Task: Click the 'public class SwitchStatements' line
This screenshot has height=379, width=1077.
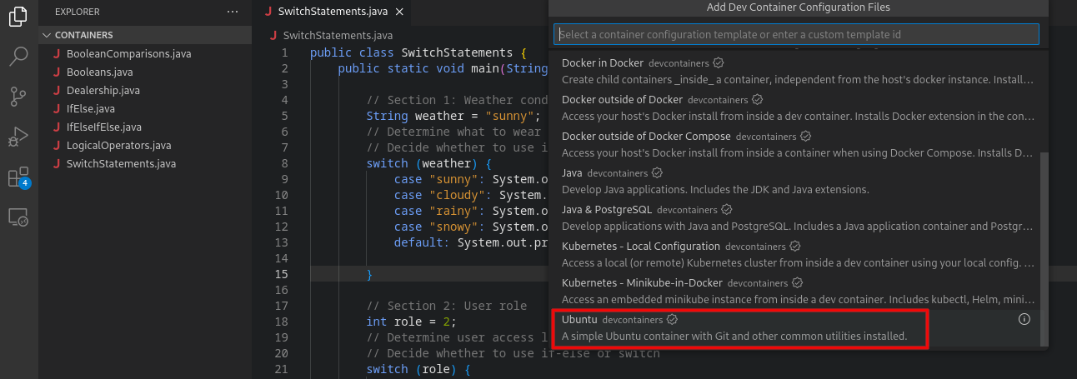Action: 418,52
